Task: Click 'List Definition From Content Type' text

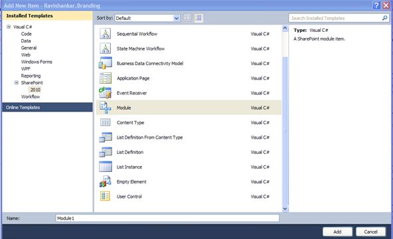Action: [x=149, y=137]
